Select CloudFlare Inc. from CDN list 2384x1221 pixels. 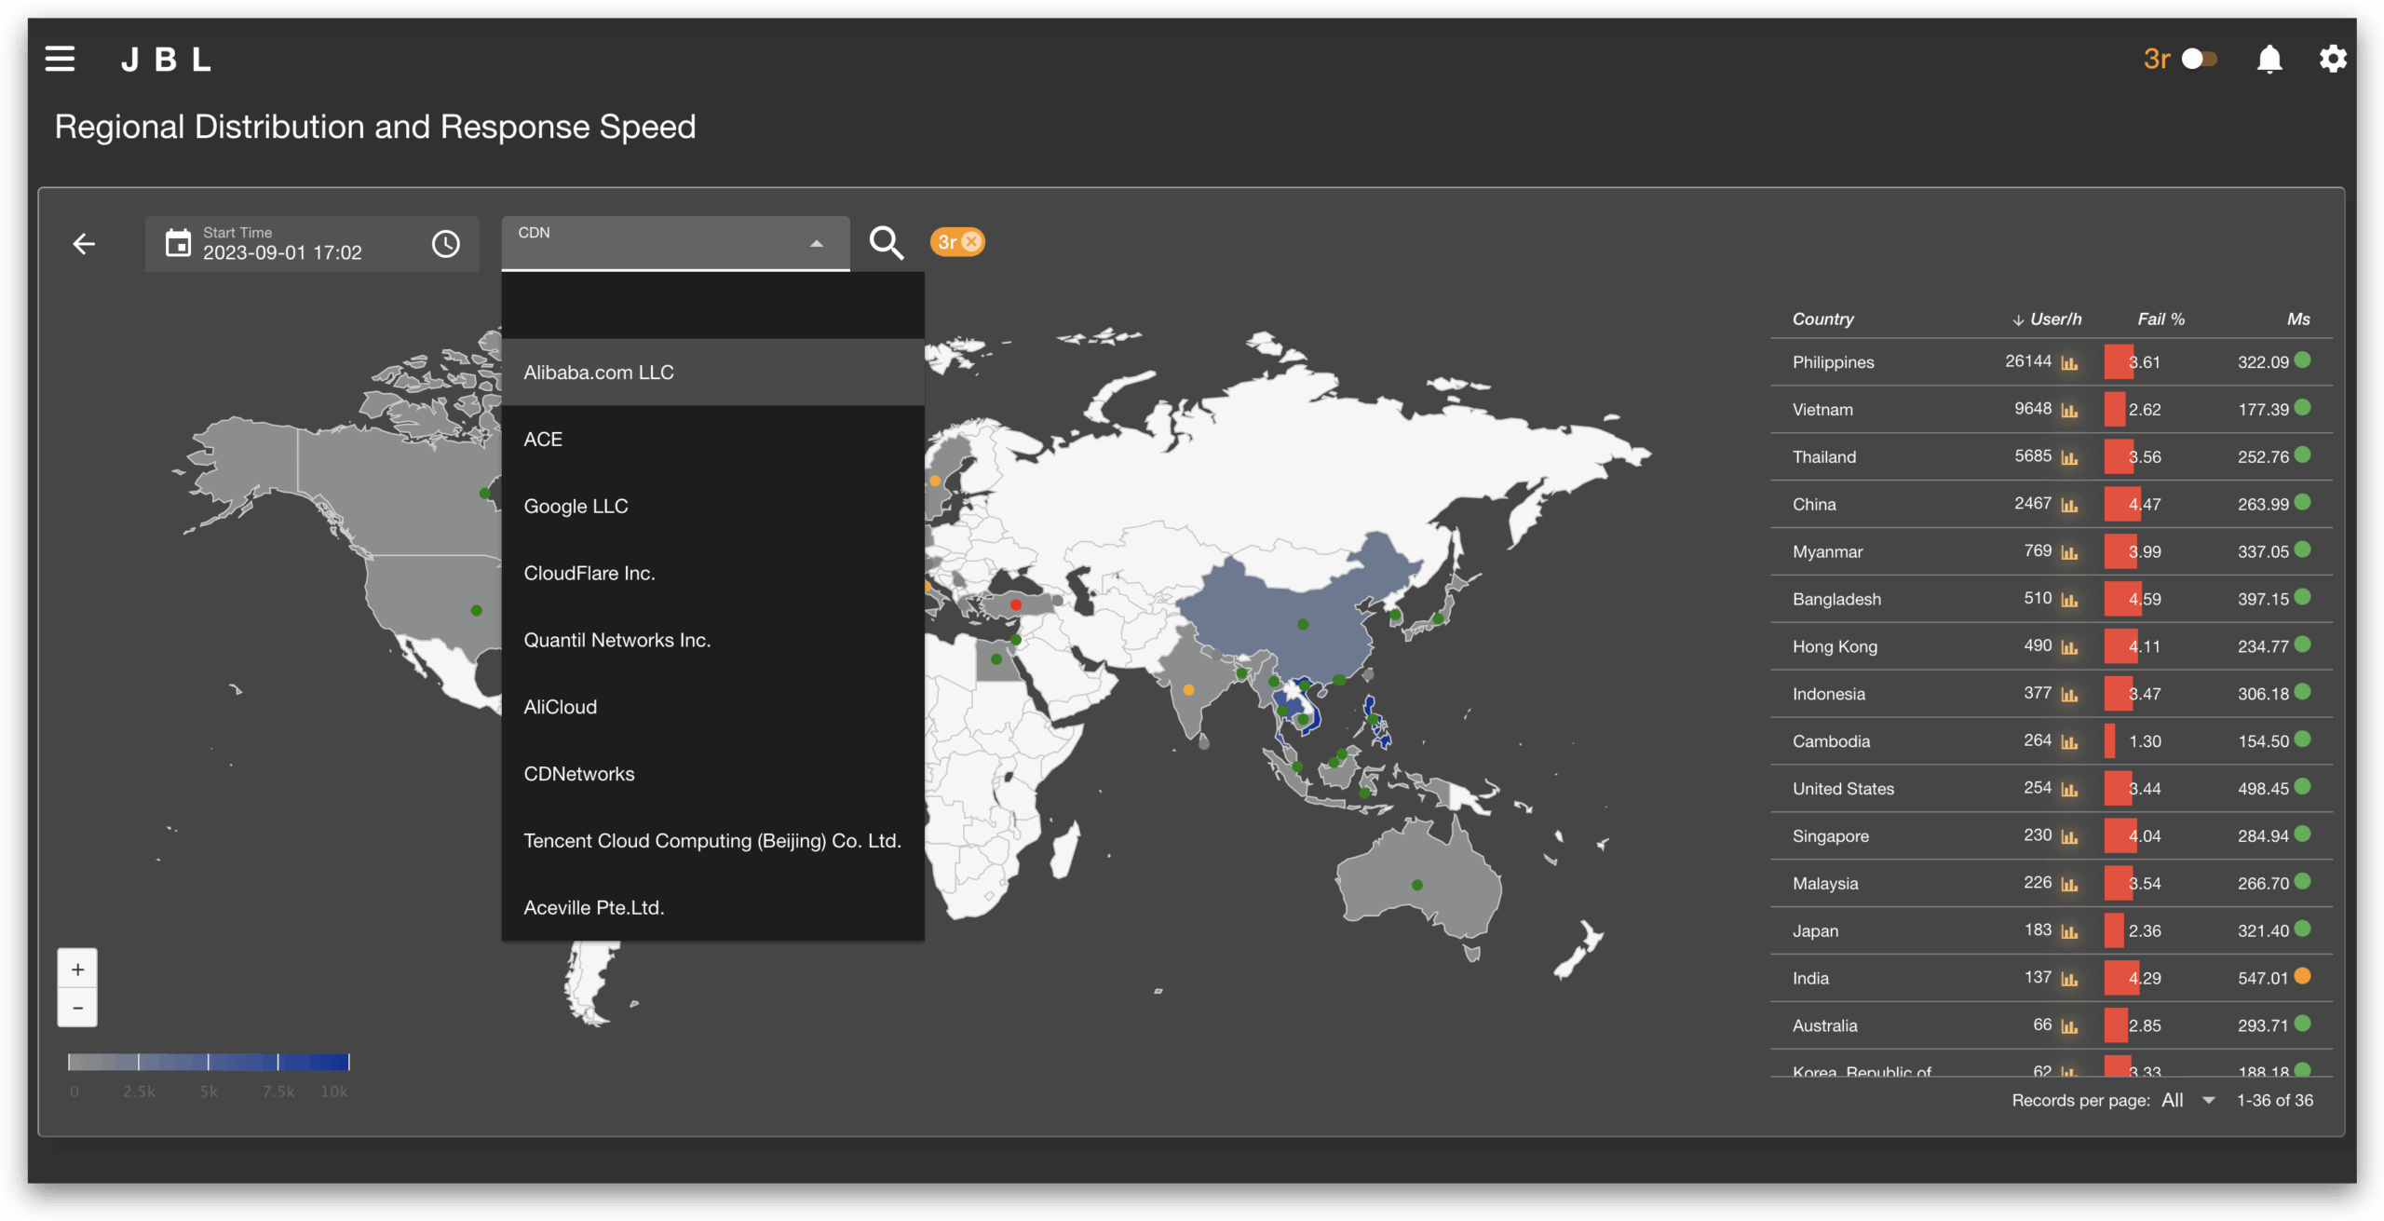589,573
